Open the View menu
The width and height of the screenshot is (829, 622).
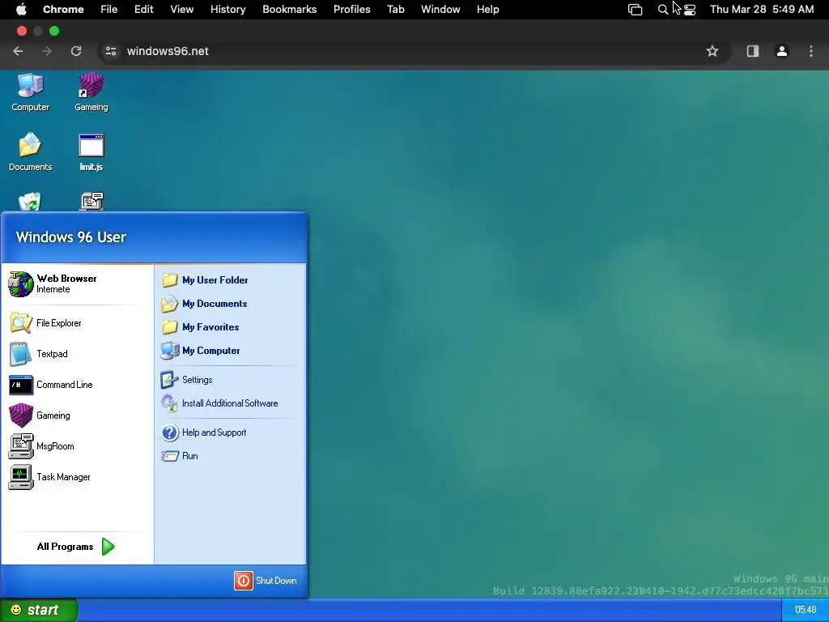point(182,10)
